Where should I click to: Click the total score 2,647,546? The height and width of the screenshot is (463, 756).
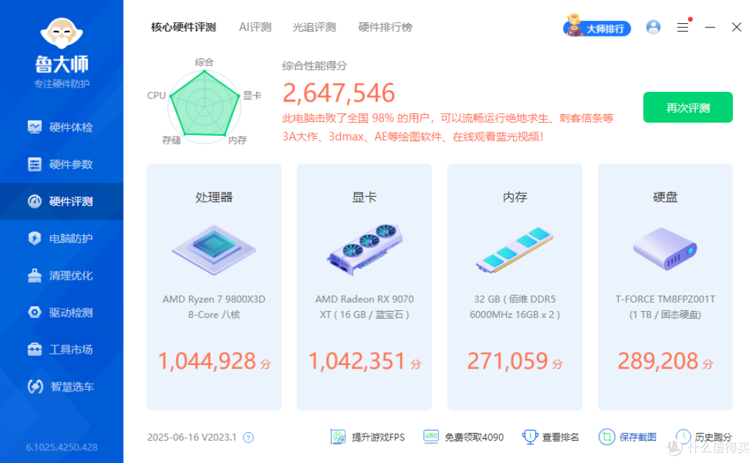(x=339, y=92)
